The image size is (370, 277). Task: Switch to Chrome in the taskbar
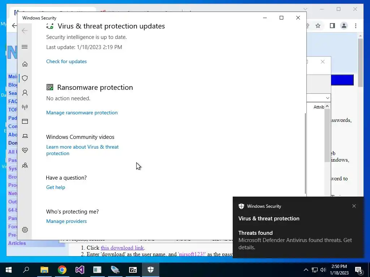(x=62, y=270)
